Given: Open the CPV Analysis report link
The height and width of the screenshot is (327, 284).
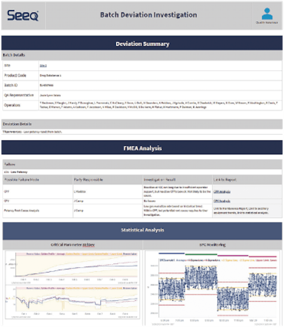Looking at the screenshot, I should tap(221, 201).
